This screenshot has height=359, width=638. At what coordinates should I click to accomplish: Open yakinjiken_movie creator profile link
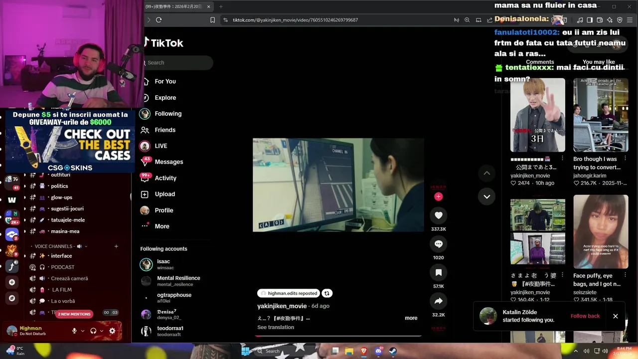coord(282,306)
